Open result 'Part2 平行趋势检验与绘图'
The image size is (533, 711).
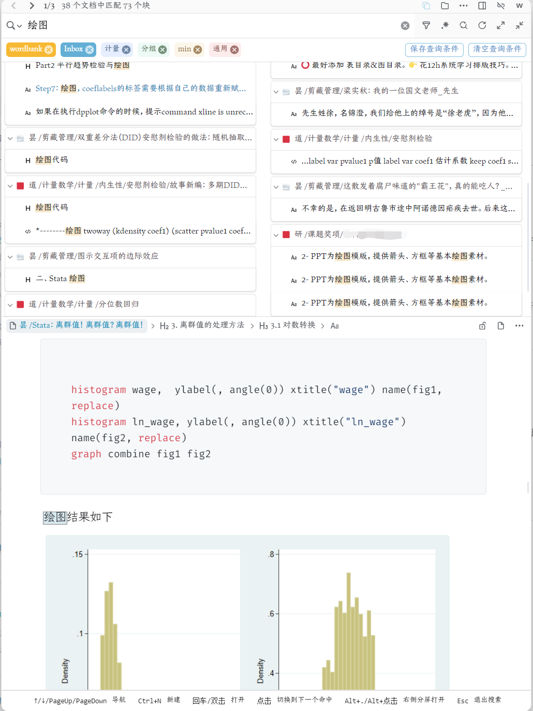[130, 66]
